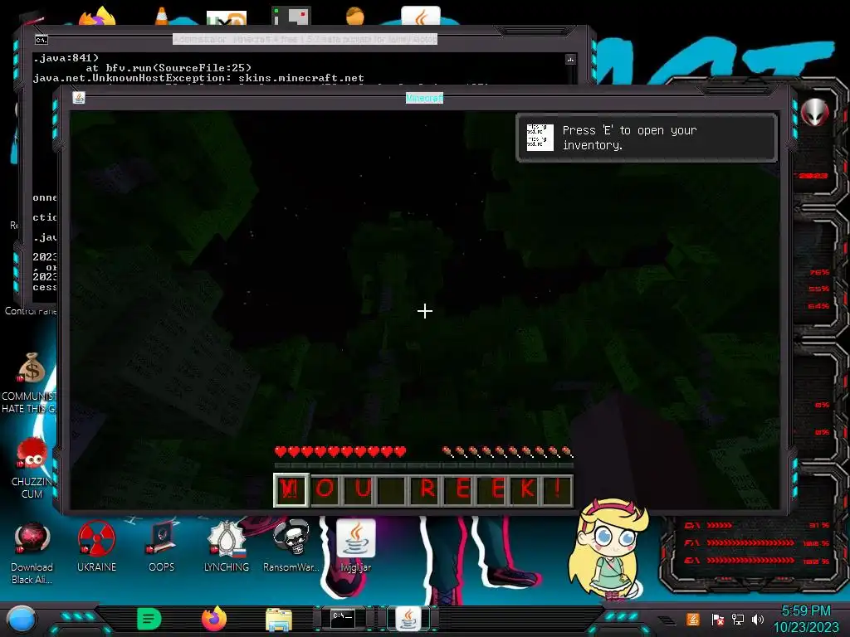Open the money bag desktop icon
The height and width of the screenshot is (637, 850).
pos(32,368)
